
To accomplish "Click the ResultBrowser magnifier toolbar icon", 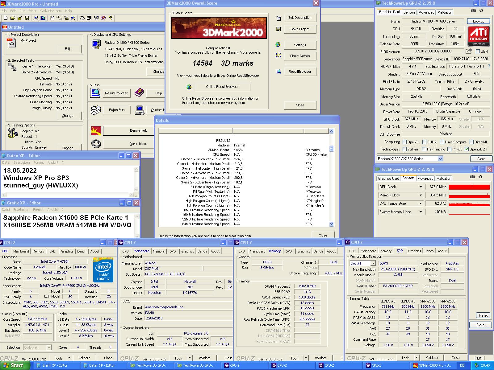I will 43,18.
